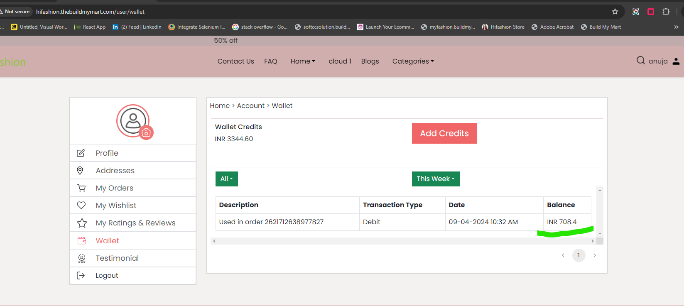Click the table's vertical scrollbar up arrow
Image resolution: width=684 pixels, height=306 pixels.
click(x=600, y=190)
